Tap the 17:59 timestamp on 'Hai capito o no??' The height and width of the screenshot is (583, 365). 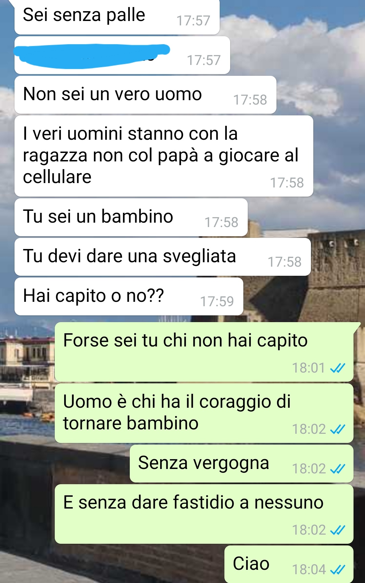point(217,301)
